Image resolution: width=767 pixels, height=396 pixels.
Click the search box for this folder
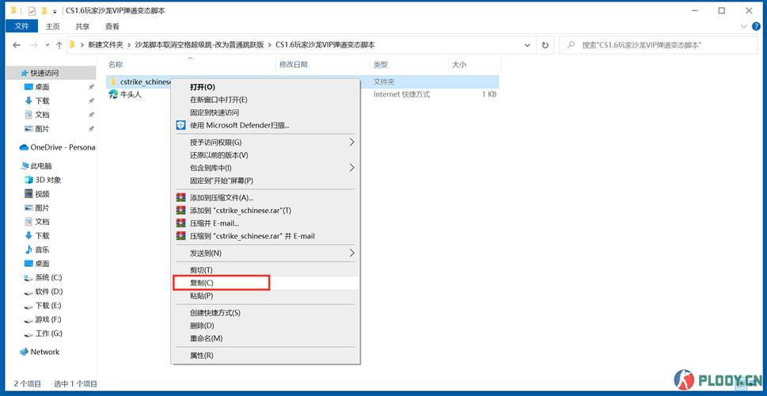tap(659, 45)
